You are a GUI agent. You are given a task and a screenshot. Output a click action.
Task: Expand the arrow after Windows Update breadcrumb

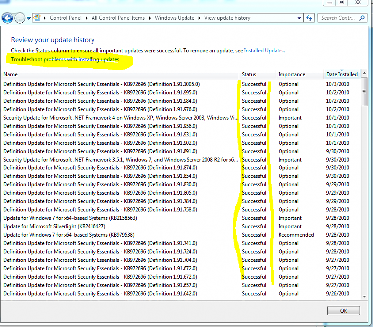(199, 18)
